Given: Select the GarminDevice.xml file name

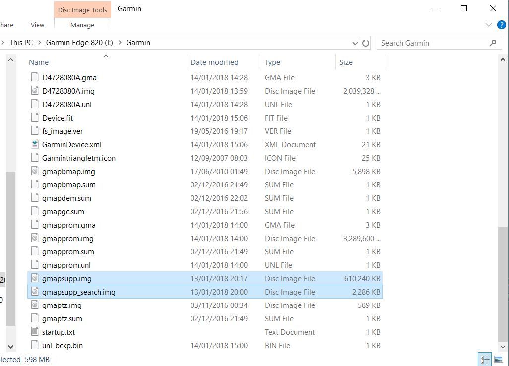Looking at the screenshot, I should 72,145.
